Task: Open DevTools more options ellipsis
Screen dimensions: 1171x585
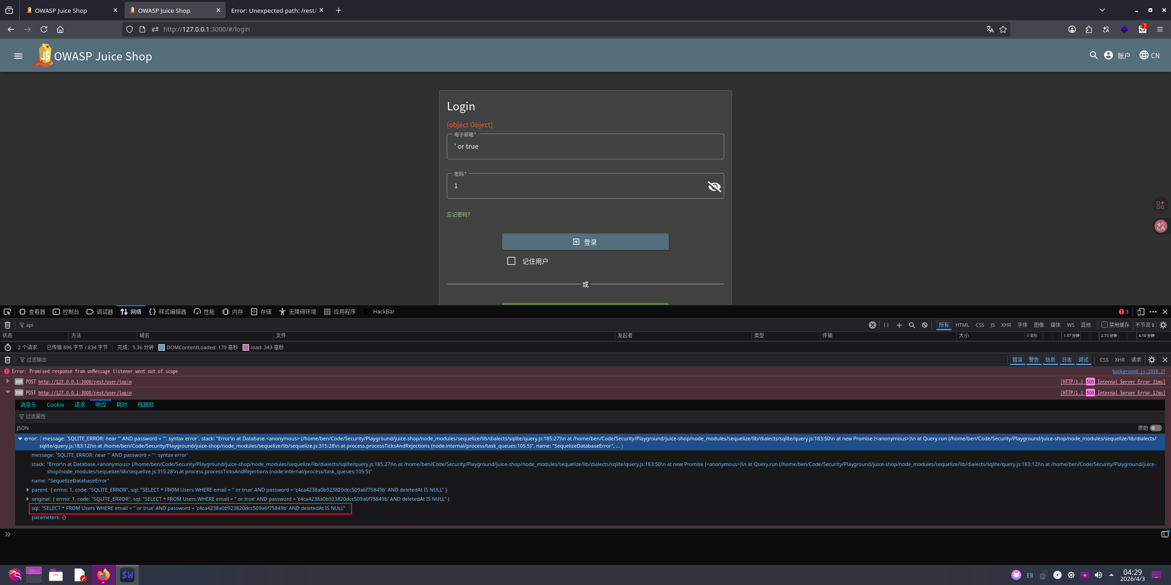Action: coord(1153,312)
